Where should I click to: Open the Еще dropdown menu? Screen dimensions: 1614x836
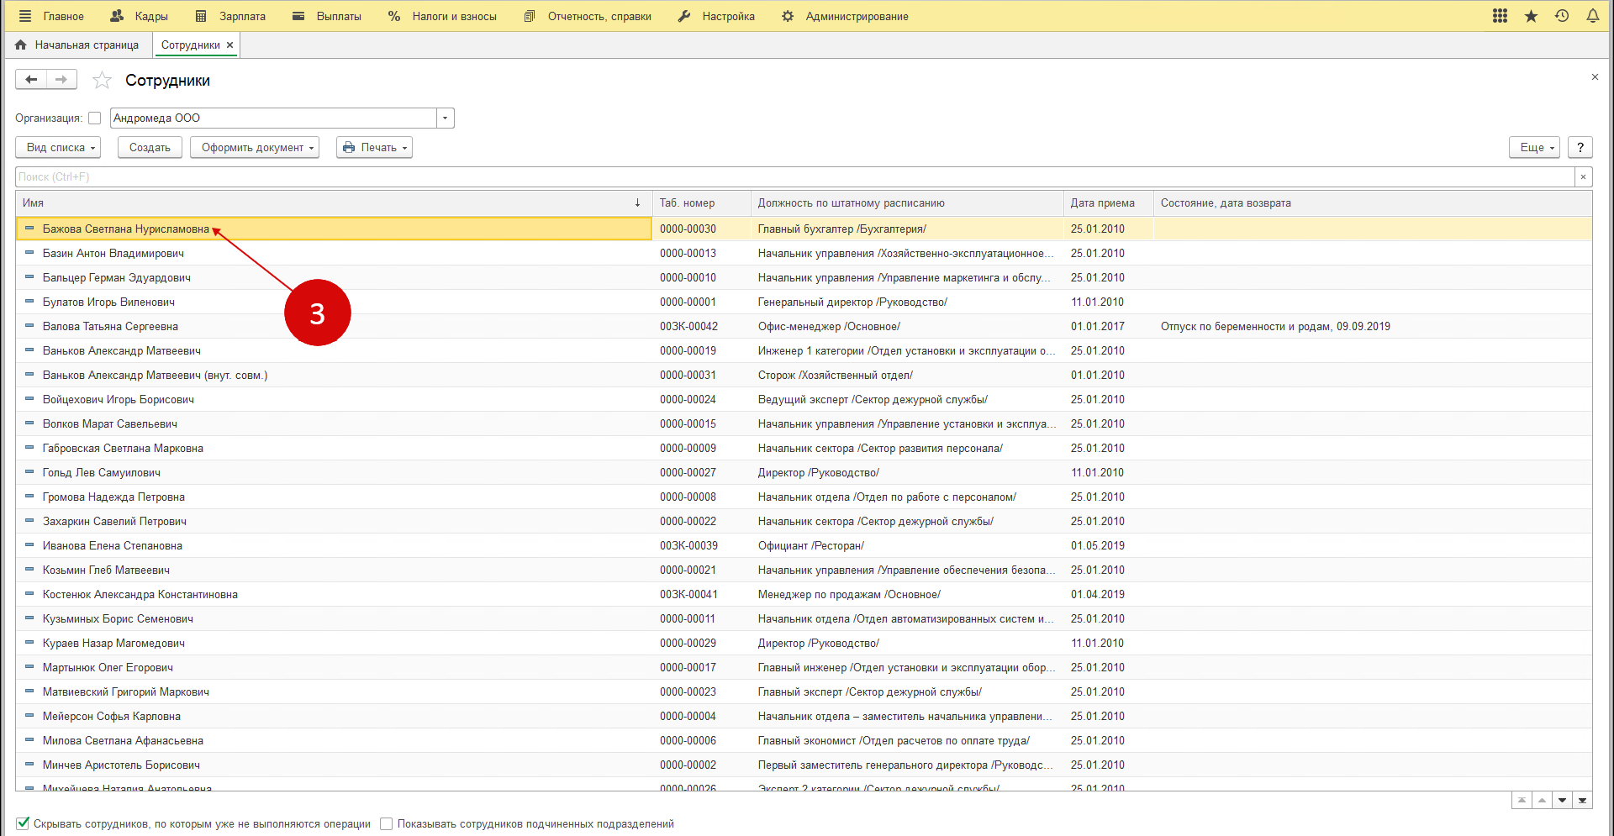pos(1534,147)
